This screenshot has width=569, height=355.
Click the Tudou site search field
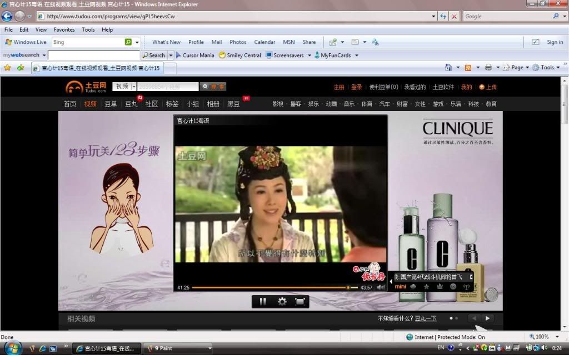click(168, 87)
